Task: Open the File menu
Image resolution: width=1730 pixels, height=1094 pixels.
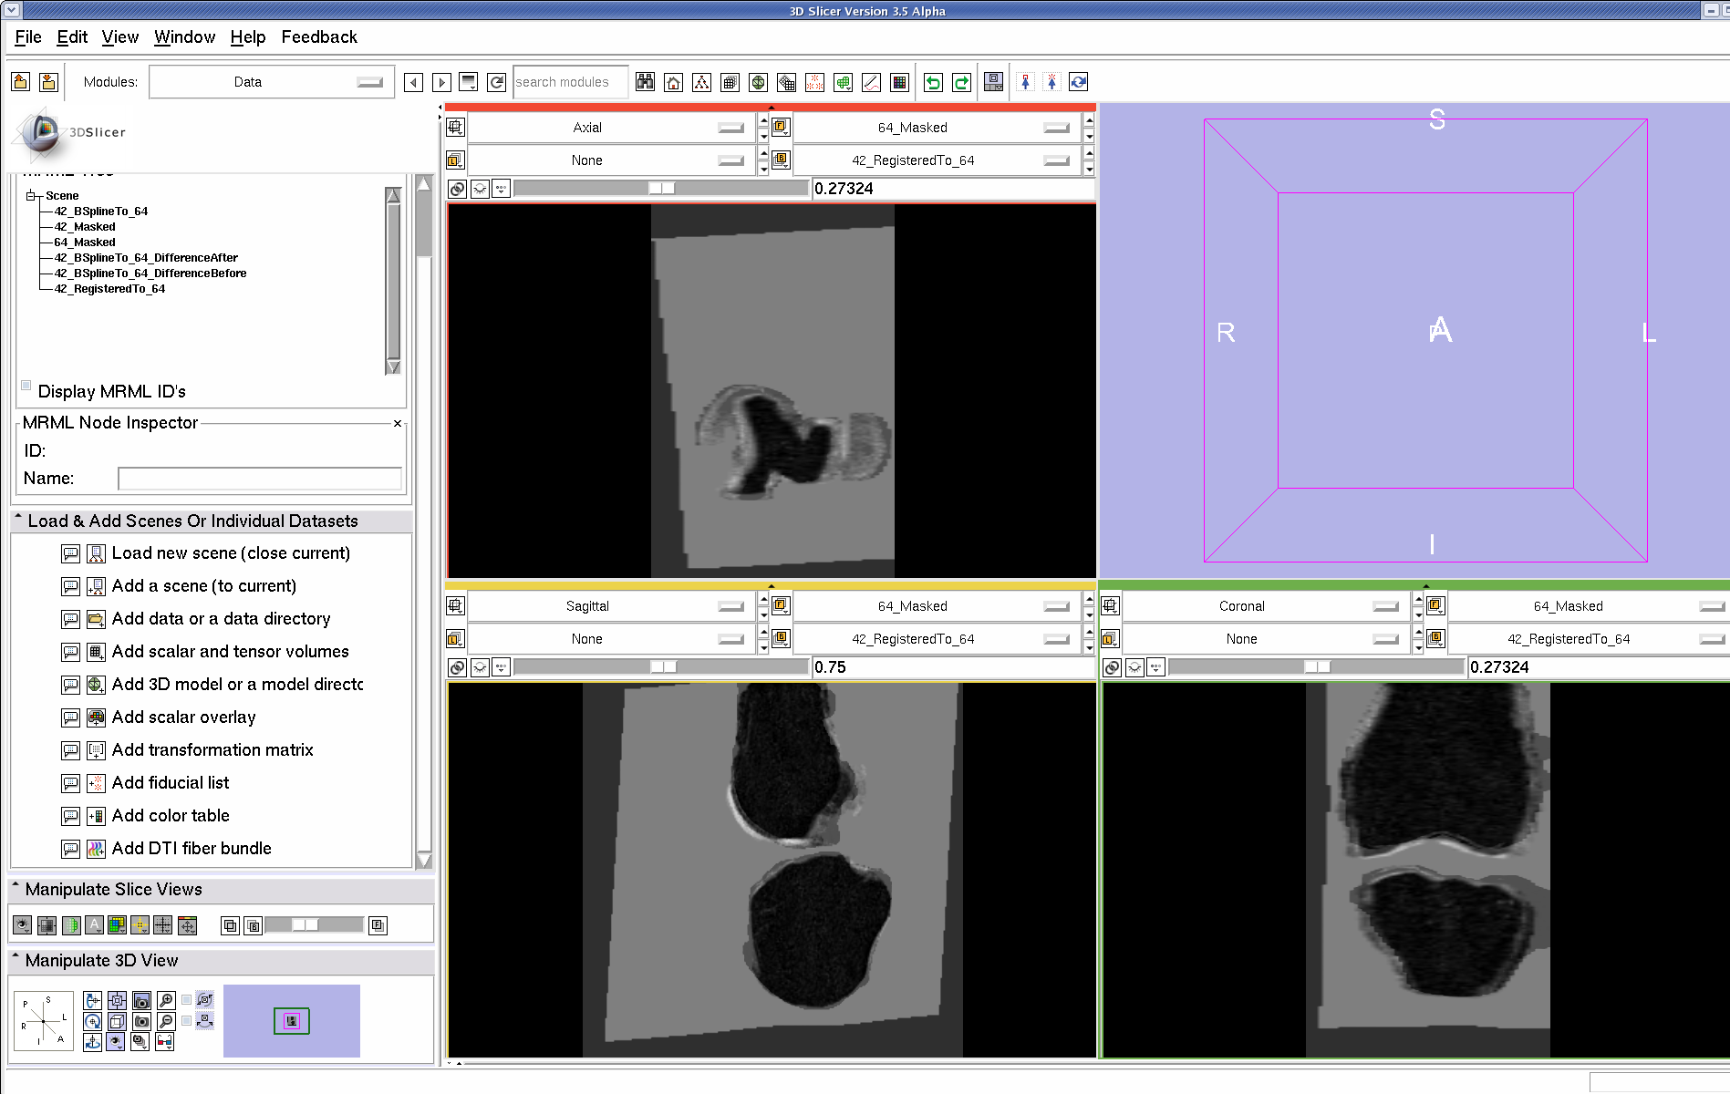Action: click(28, 36)
